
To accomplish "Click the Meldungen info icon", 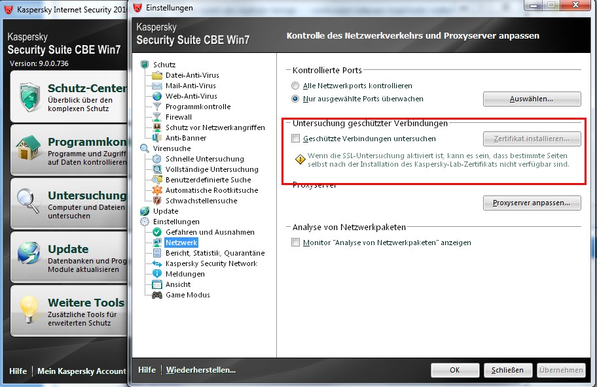I will 157,274.
